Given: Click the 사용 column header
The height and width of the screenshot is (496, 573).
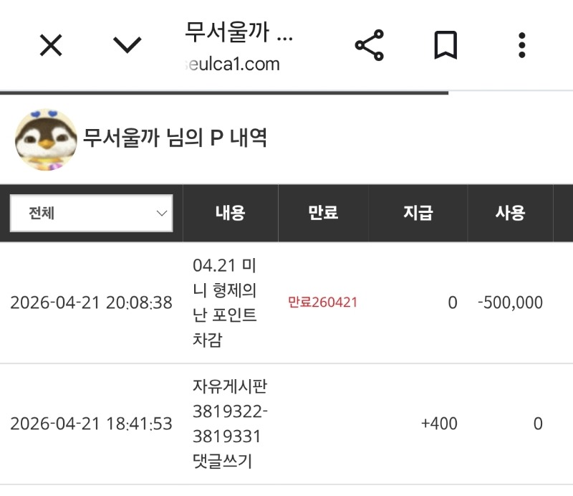Looking at the screenshot, I should tap(510, 213).
